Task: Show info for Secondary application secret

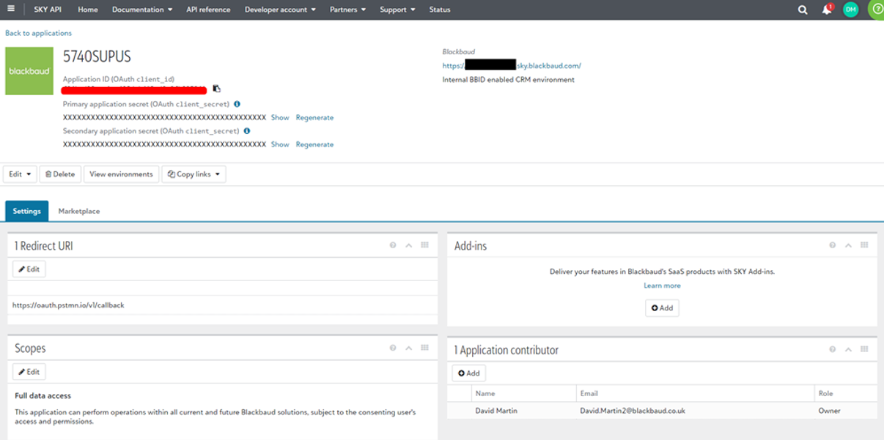Action: coord(246,131)
